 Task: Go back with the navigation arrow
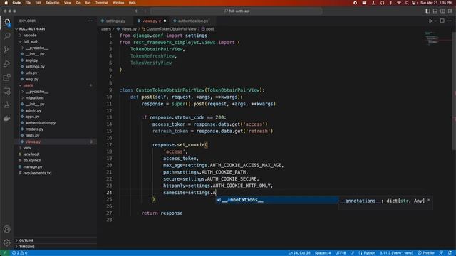tap(137, 11)
